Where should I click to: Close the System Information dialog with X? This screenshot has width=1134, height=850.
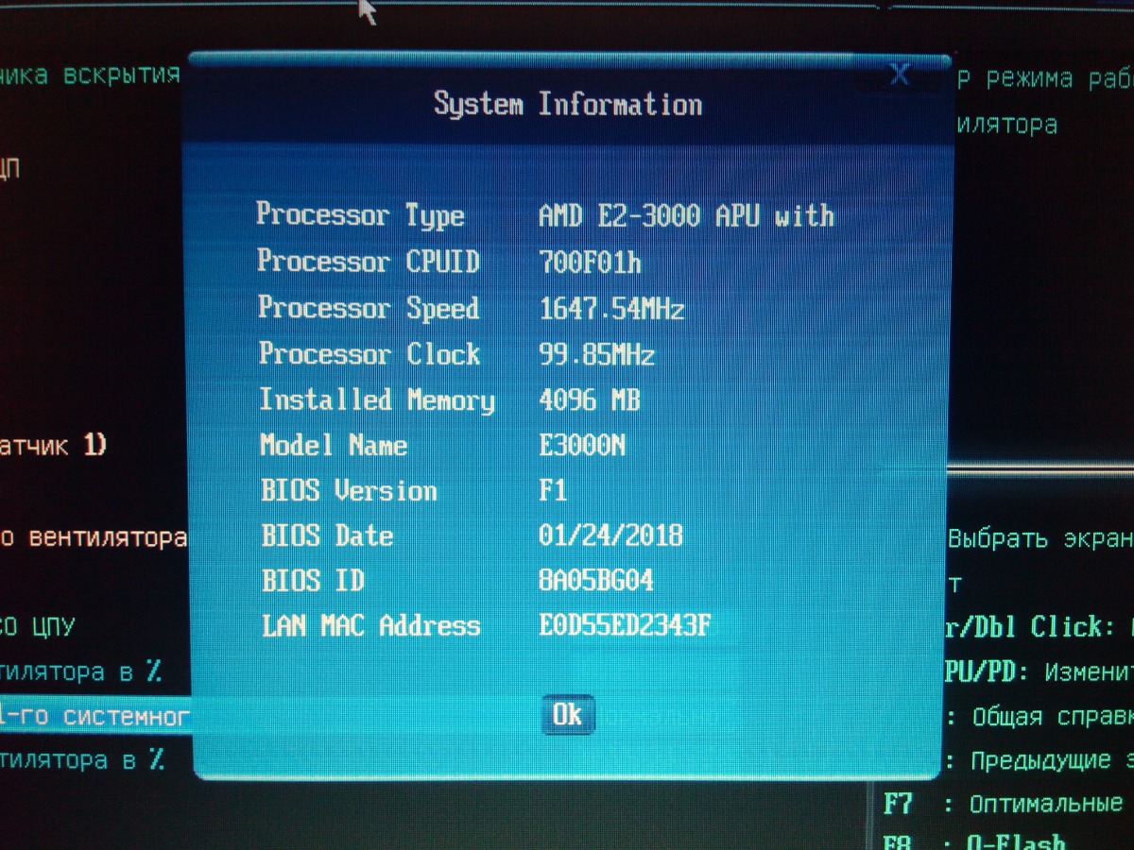click(x=899, y=74)
